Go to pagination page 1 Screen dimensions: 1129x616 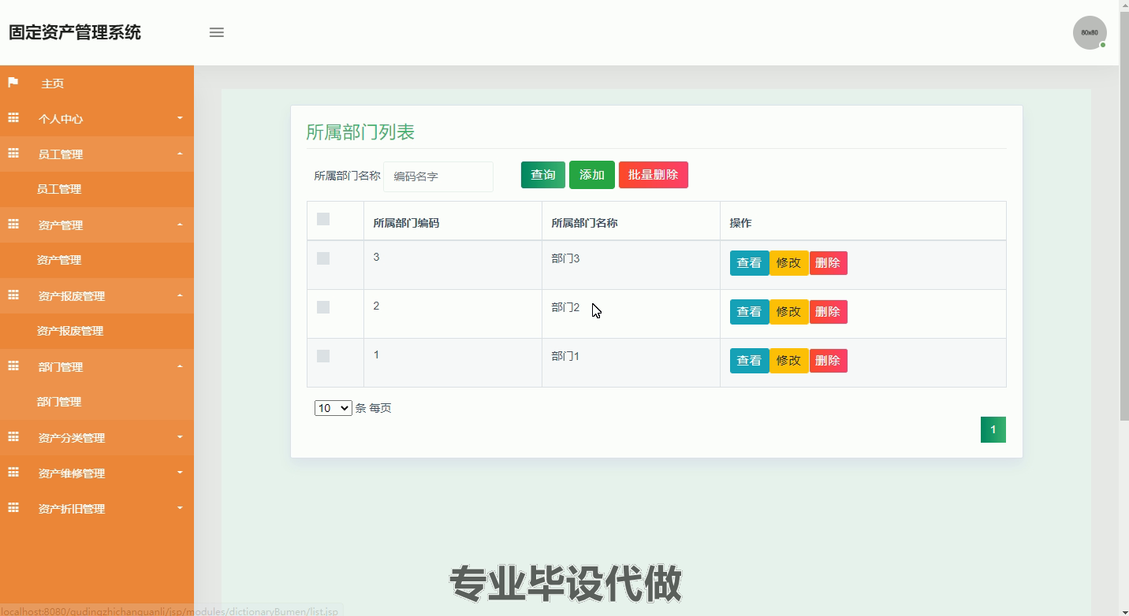[x=993, y=429]
